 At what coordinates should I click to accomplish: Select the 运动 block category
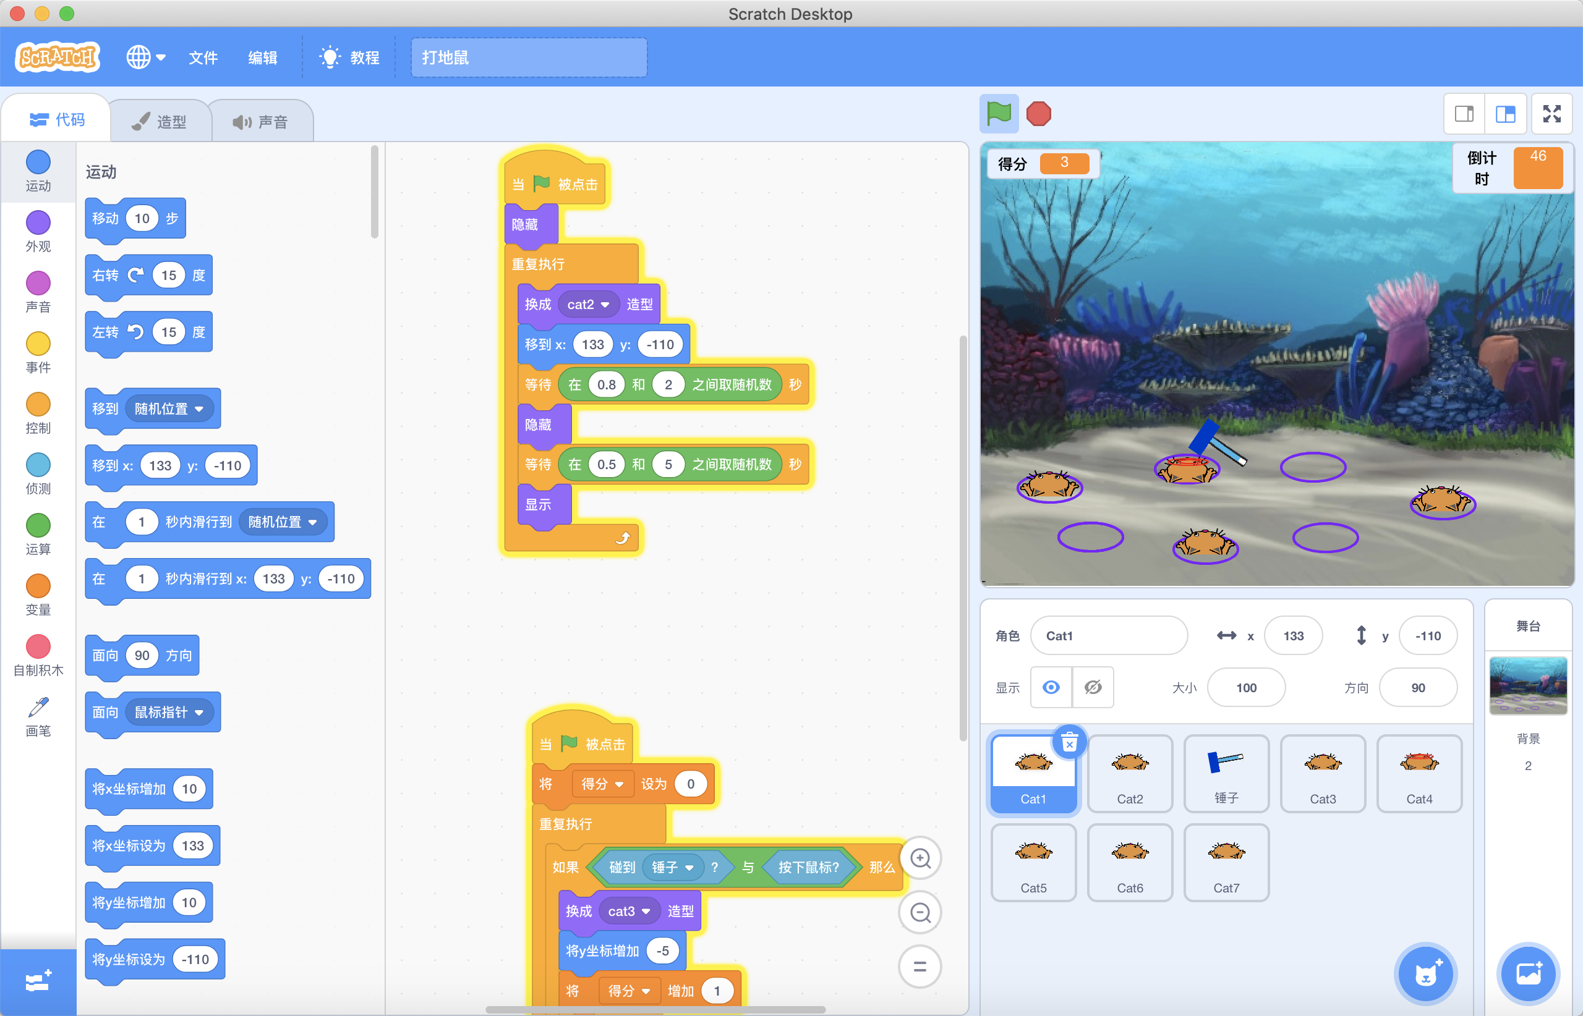pos(38,171)
